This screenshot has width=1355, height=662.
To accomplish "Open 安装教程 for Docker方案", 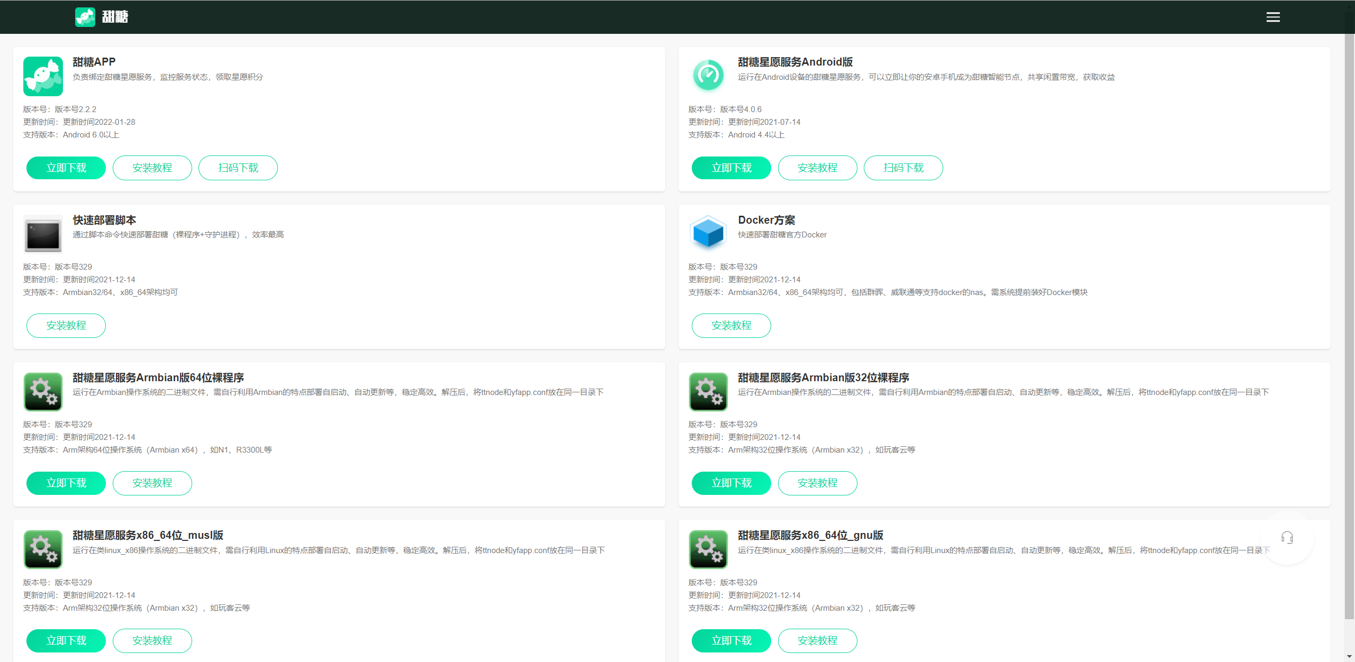I will [x=731, y=325].
